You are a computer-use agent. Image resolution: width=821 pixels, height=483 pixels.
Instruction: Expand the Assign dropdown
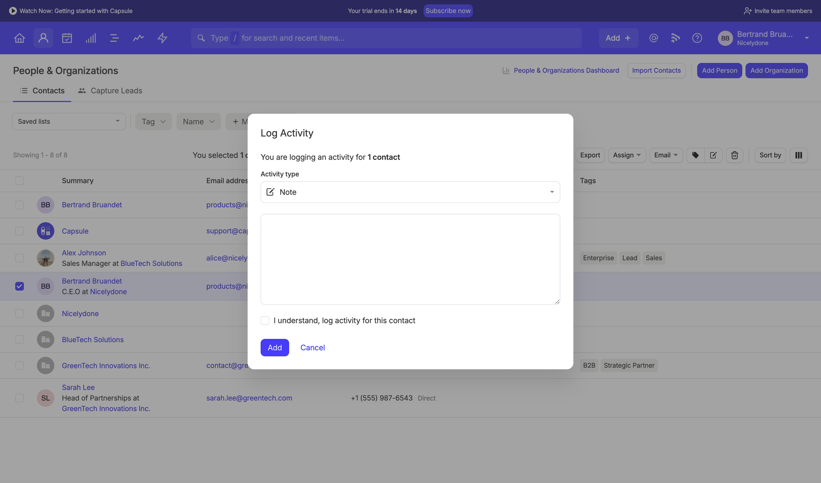[x=627, y=155]
